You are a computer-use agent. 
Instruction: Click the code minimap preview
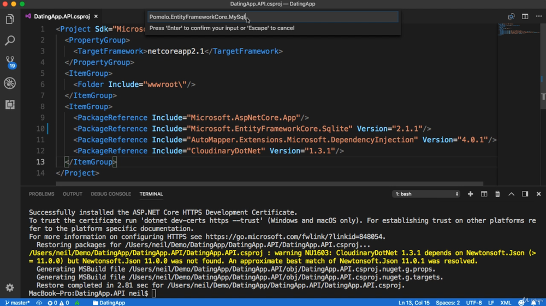(519, 29)
